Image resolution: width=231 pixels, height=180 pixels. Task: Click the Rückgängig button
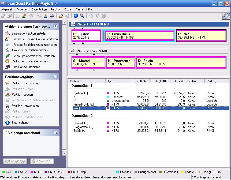(15, 161)
